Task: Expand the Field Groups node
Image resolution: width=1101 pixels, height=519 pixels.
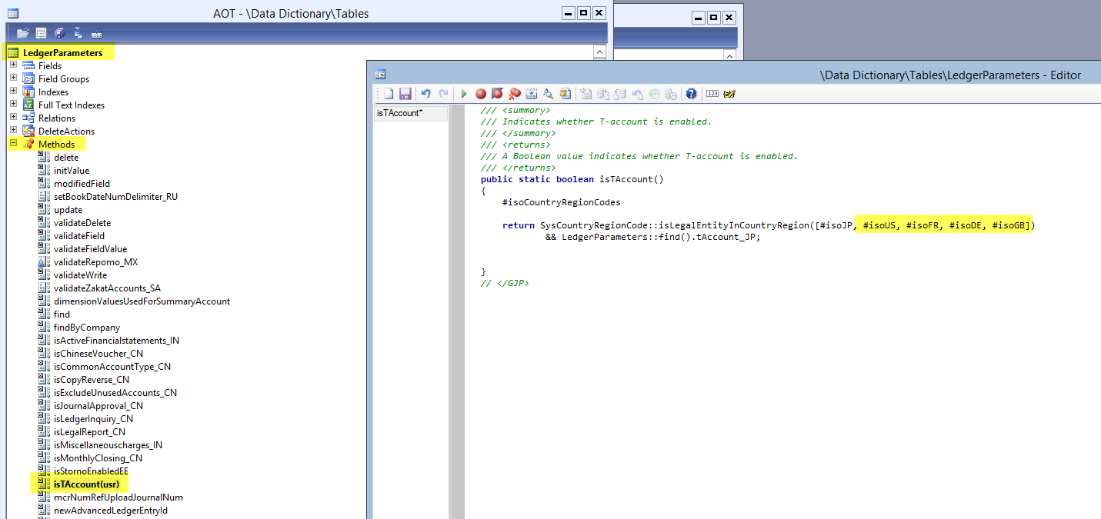Action: coord(13,79)
